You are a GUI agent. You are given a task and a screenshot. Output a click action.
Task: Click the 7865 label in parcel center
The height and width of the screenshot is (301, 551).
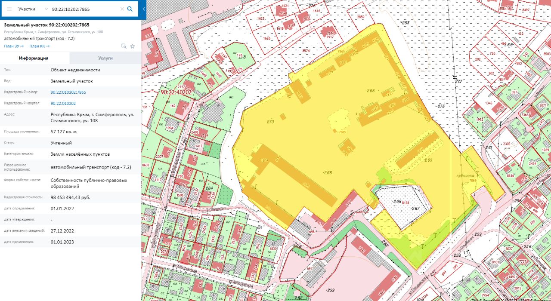[343, 132]
